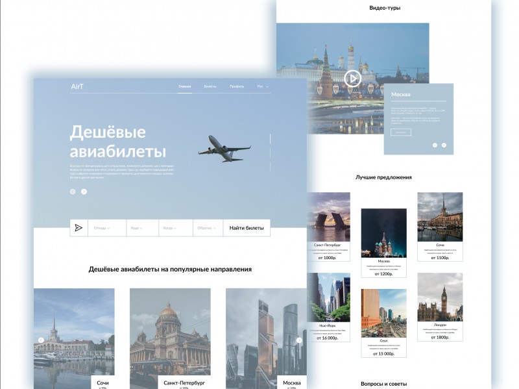Viewport: 519px width, 389px height.
Task: Open the Билеты nav tab
Action: (x=210, y=86)
